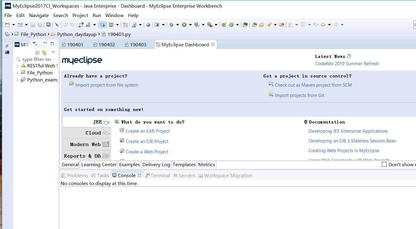Click Check out as Maven project from SCM
The image size is (416, 229).
[313, 85]
